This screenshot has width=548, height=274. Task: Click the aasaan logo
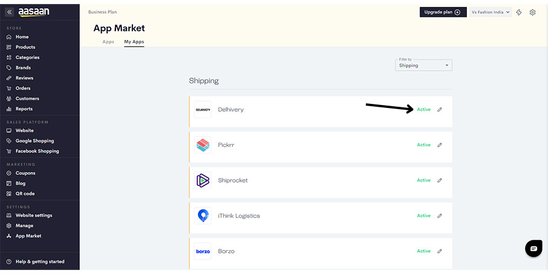pos(34,12)
